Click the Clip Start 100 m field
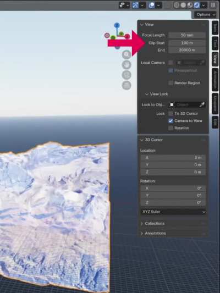 (x=187, y=43)
